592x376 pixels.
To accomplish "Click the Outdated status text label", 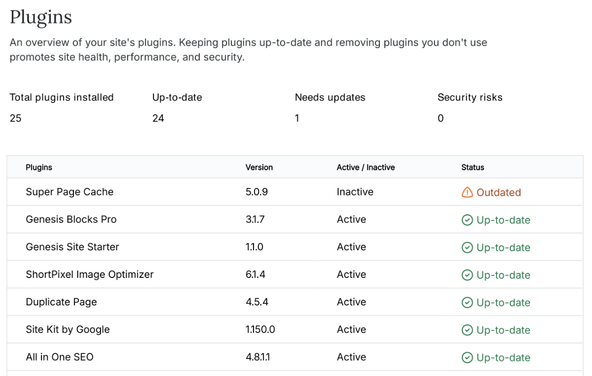I will point(499,192).
